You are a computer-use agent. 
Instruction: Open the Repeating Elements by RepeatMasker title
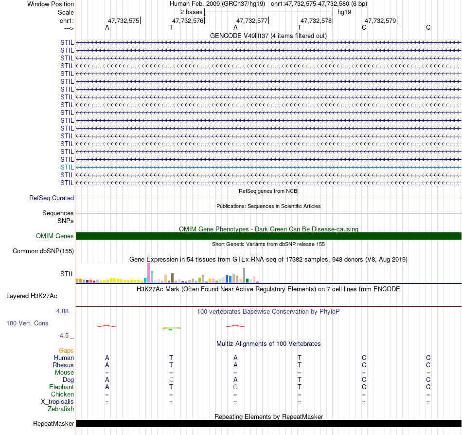pos(268,416)
